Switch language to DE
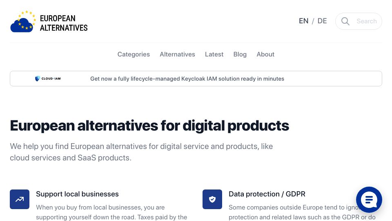Viewport: 392px width, 221px height. [322, 21]
